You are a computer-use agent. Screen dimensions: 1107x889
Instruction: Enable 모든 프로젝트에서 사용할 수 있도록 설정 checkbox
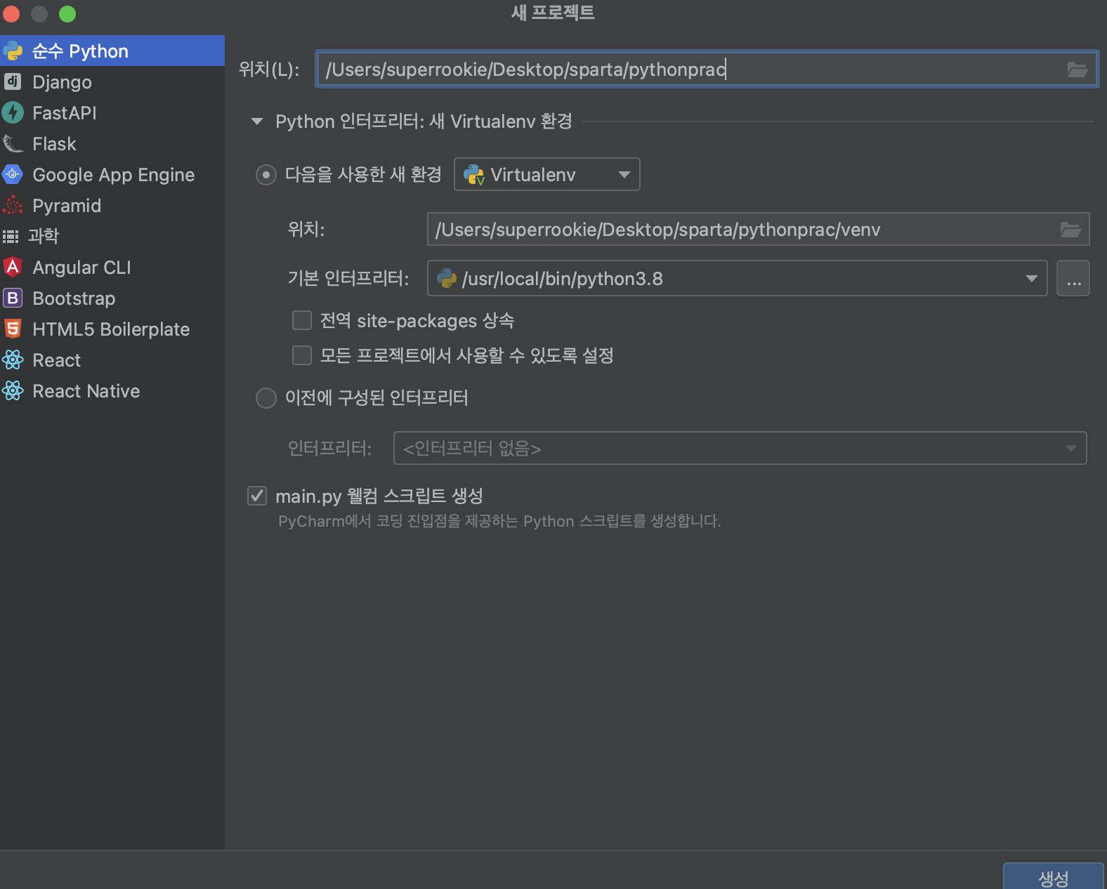click(302, 355)
